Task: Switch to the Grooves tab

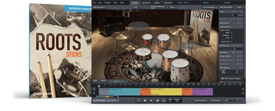Action: 146,3
